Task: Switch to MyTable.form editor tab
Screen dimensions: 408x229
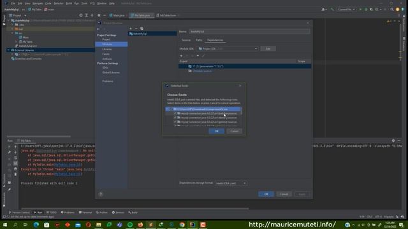Action: pyautogui.click(x=167, y=15)
